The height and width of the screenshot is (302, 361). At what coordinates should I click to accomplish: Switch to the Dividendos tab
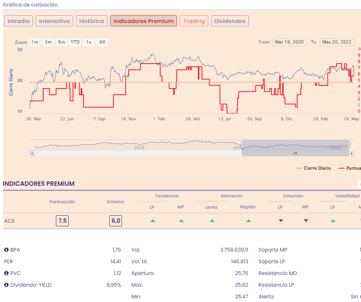pyautogui.click(x=230, y=21)
